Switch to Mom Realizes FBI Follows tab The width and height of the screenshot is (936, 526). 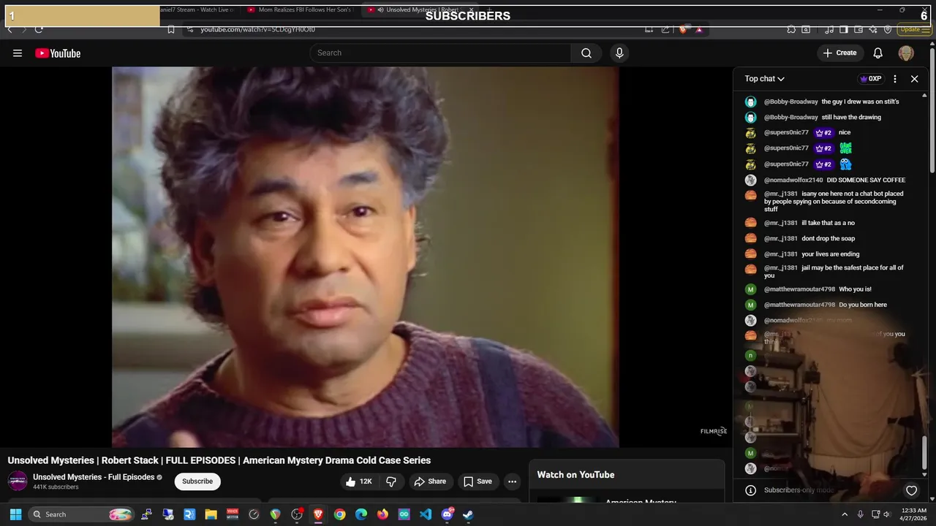pyautogui.click(x=300, y=9)
